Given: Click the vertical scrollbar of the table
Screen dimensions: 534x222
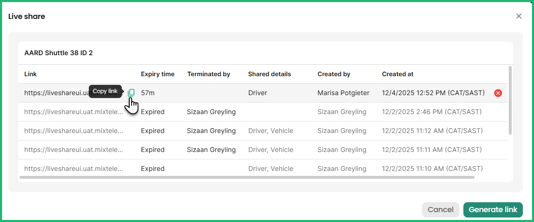Looking at the screenshot, I should point(510,100).
